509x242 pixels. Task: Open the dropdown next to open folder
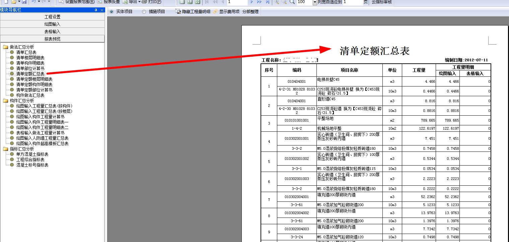click(x=19, y=2)
